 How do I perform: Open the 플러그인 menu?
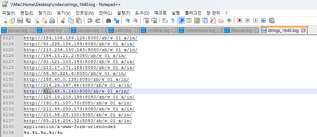(x=193, y=13)
